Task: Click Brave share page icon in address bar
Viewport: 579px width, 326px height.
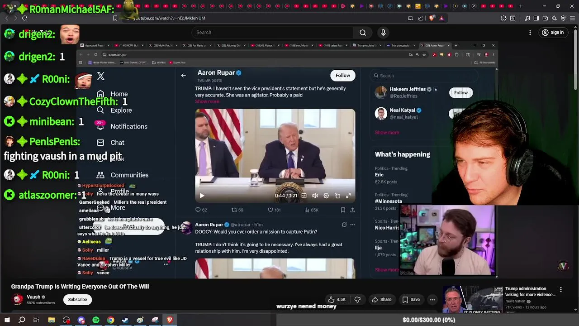Action: pyautogui.click(x=421, y=18)
